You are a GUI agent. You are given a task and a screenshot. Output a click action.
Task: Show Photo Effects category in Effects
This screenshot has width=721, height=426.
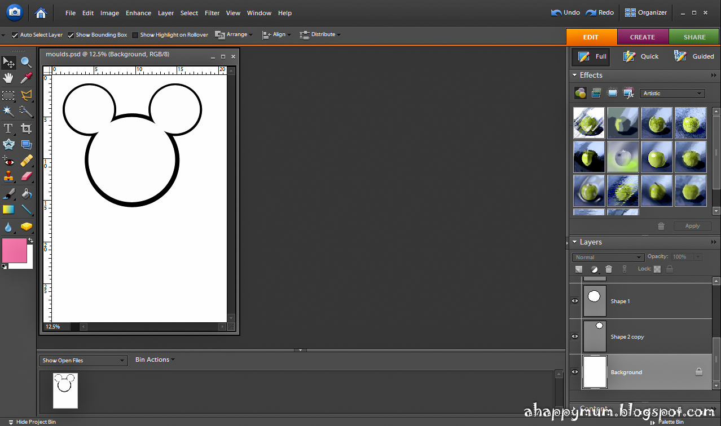pyautogui.click(x=612, y=93)
